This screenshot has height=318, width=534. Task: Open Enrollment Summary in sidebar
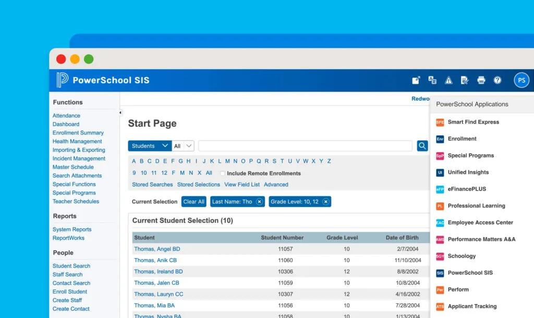tap(78, 133)
